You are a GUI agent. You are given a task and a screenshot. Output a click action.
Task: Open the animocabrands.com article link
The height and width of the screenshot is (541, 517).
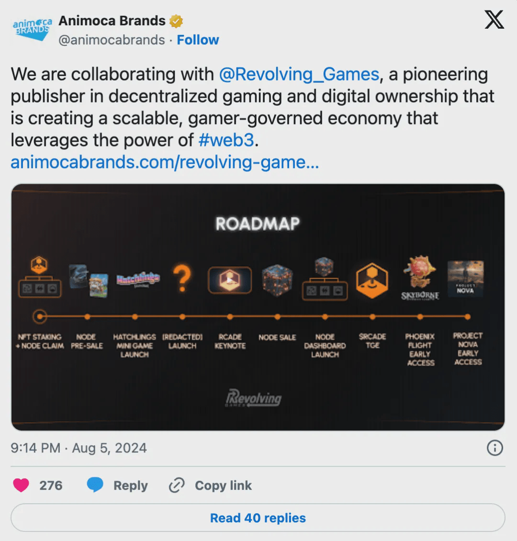[x=164, y=162]
